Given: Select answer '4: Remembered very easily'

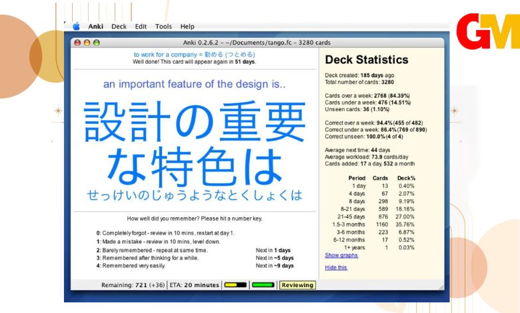Looking at the screenshot, I should [x=131, y=266].
